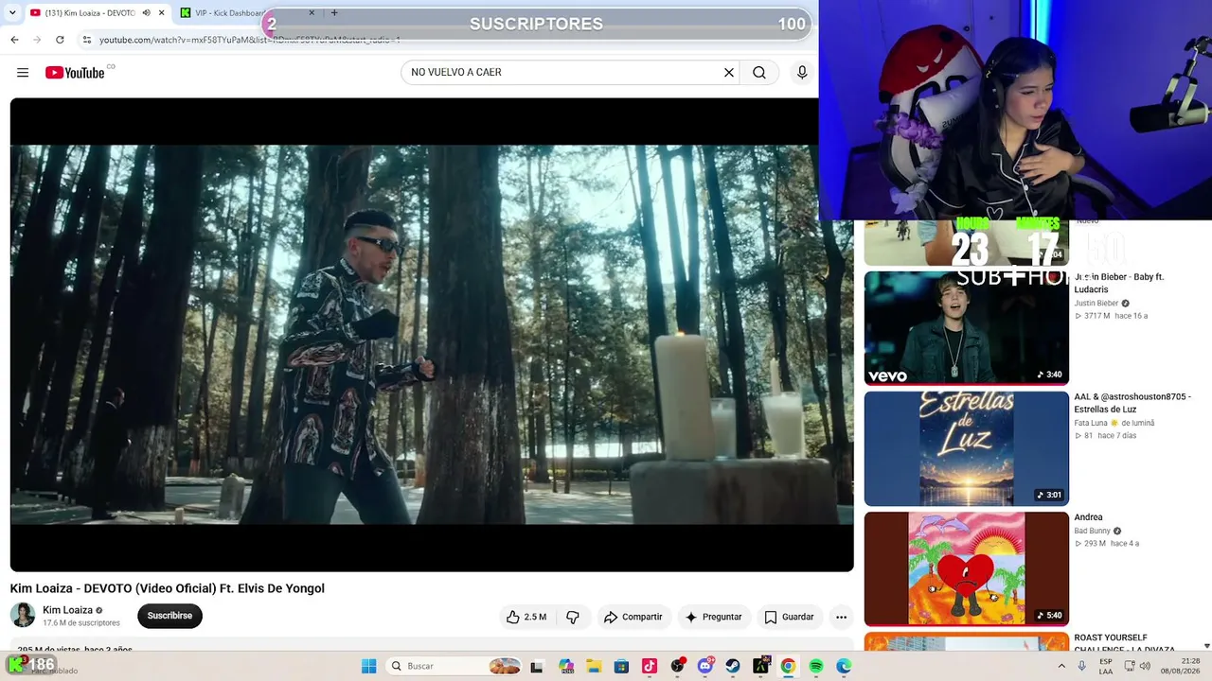1212x681 pixels.
Task: Save the video with Guardar
Action: 789,617
